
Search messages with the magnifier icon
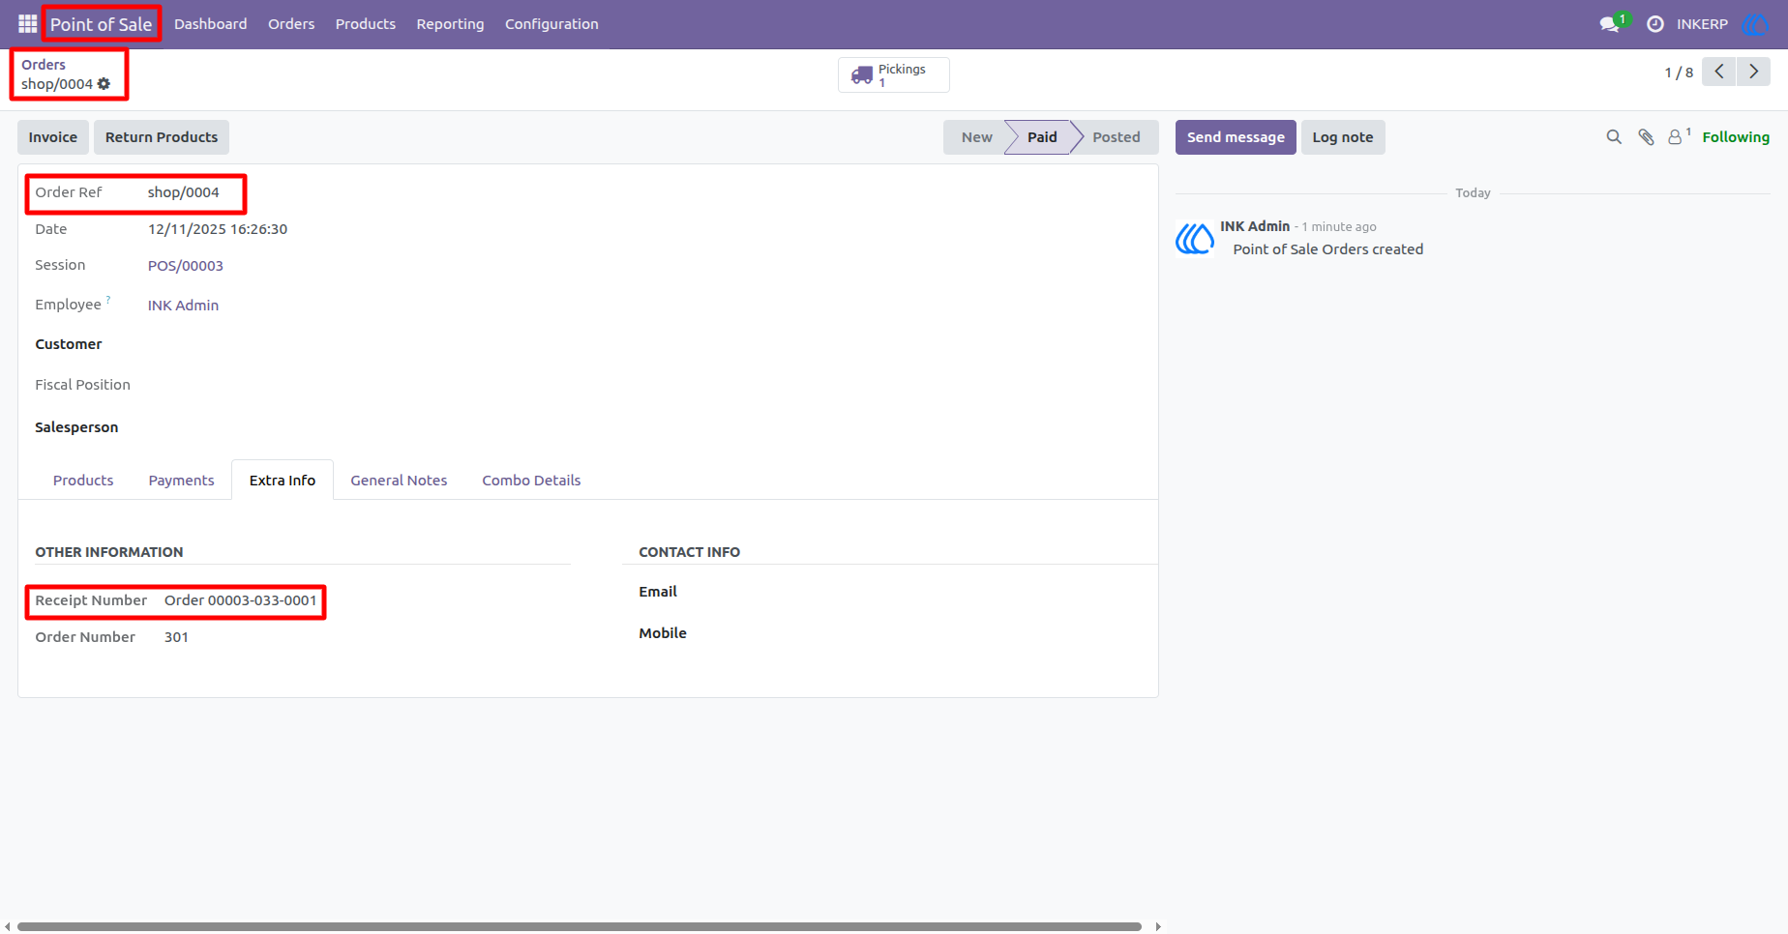1614,137
